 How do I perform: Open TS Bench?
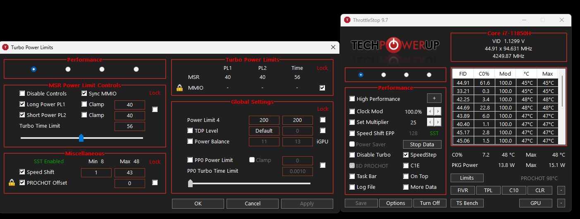tap(467, 203)
